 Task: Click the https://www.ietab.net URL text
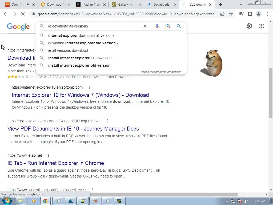[25, 155]
